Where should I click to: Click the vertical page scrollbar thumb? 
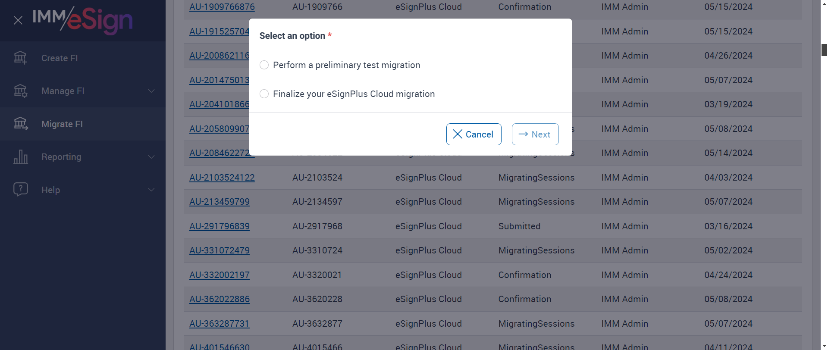click(x=824, y=50)
